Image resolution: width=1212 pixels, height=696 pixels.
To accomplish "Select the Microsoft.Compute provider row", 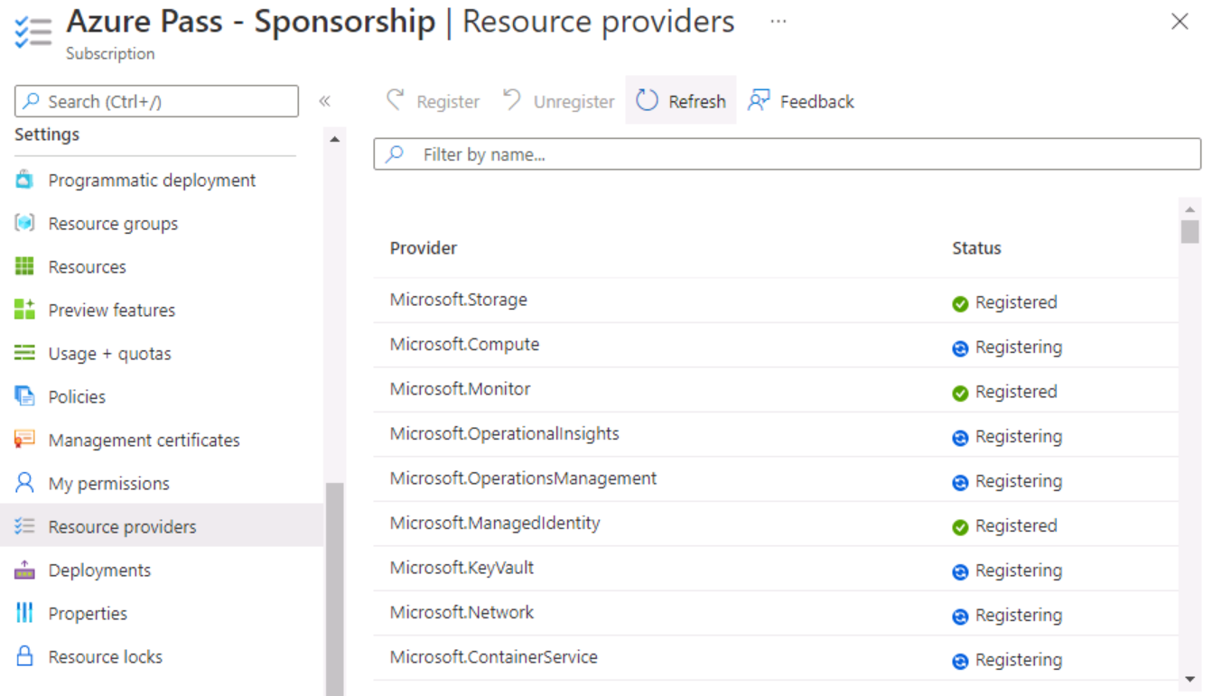I will click(465, 345).
